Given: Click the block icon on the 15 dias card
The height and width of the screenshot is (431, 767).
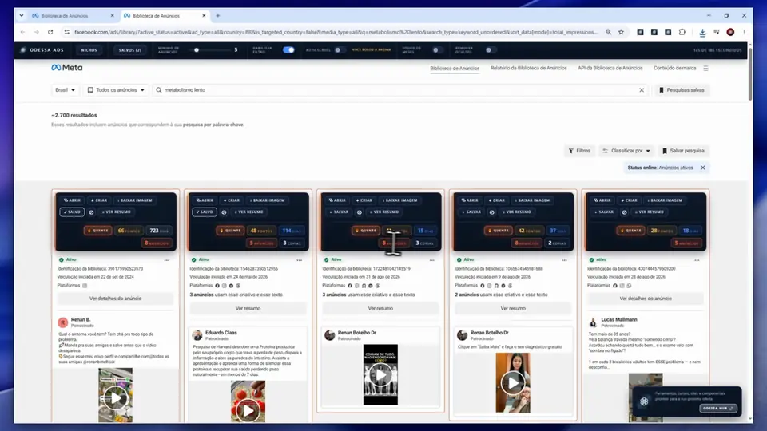Looking at the screenshot, I should pos(359,212).
